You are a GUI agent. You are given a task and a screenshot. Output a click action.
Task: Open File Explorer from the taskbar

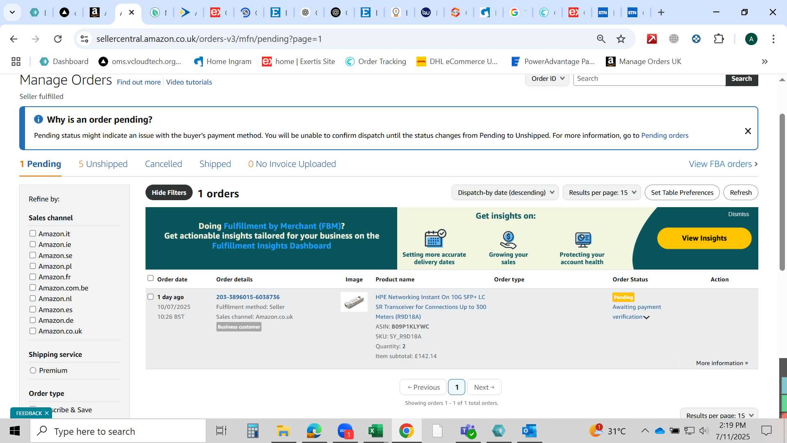pyautogui.click(x=283, y=431)
